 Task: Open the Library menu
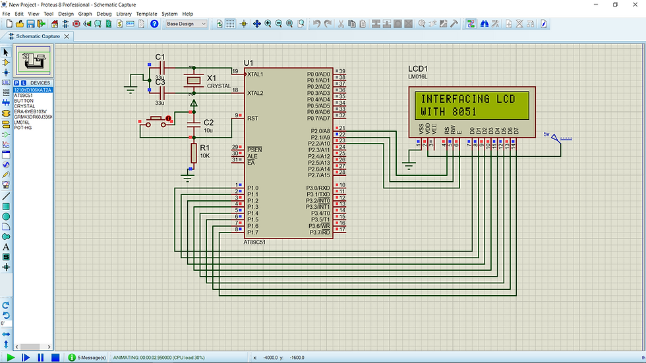point(123,13)
